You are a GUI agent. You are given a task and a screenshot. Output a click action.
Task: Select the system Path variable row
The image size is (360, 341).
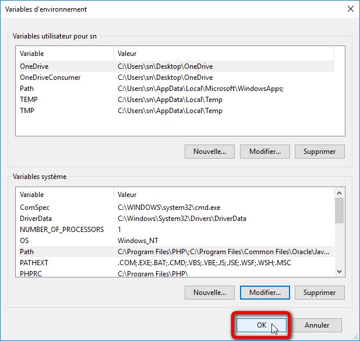coord(177,252)
